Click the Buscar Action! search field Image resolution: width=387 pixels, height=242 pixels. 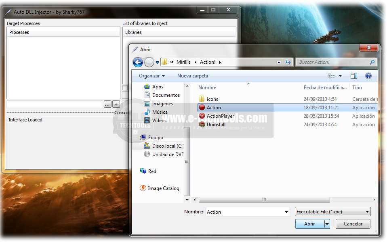coord(333,62)
